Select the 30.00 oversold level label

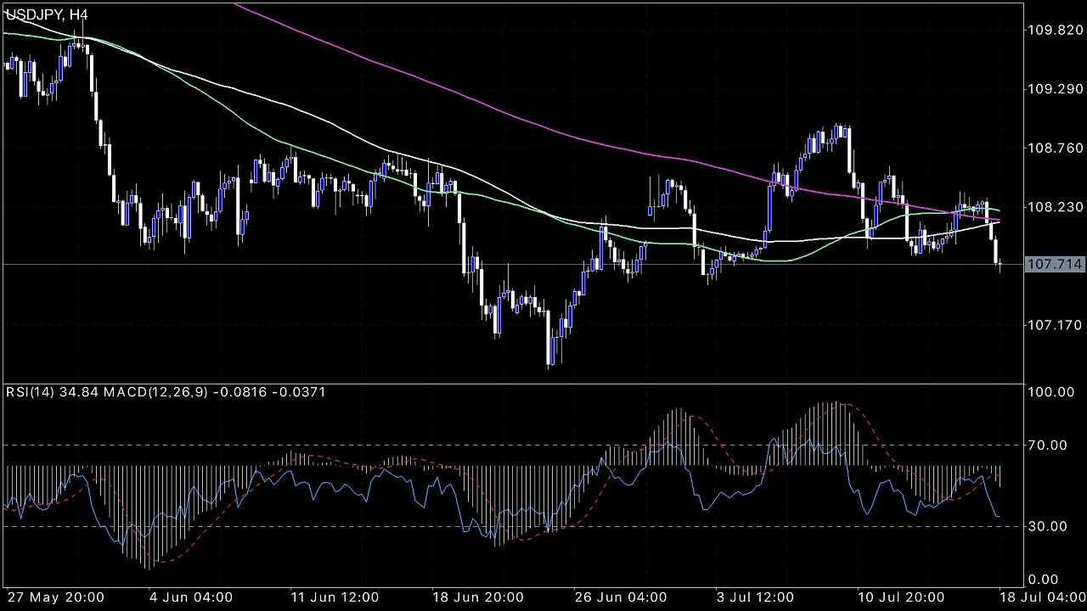[1053, 526]
